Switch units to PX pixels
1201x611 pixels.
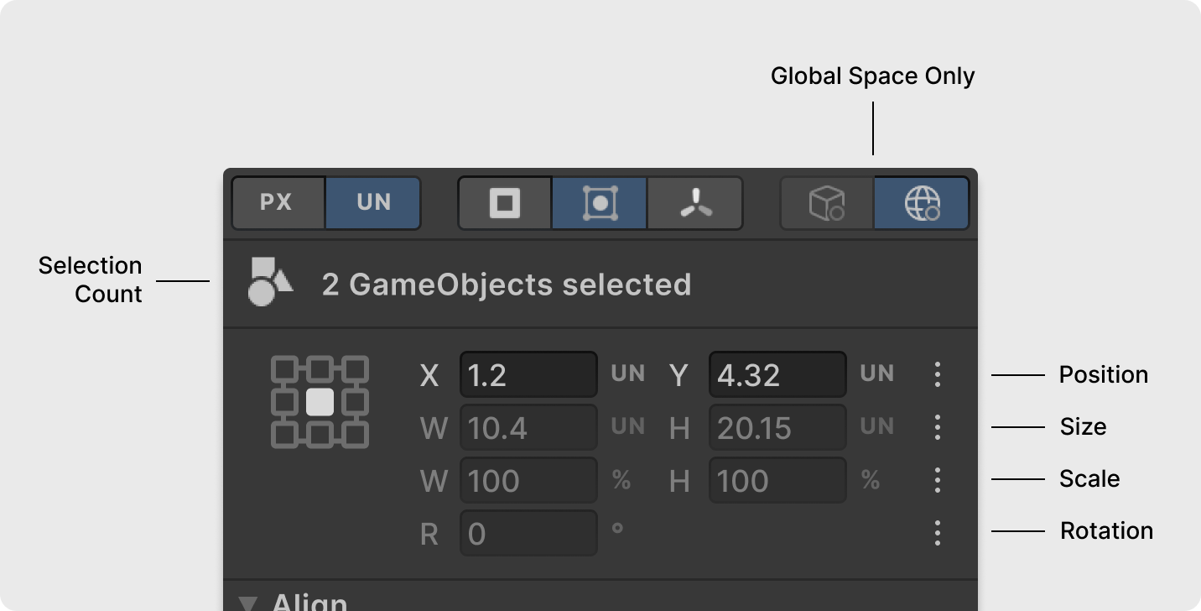[x=278, y=203]
